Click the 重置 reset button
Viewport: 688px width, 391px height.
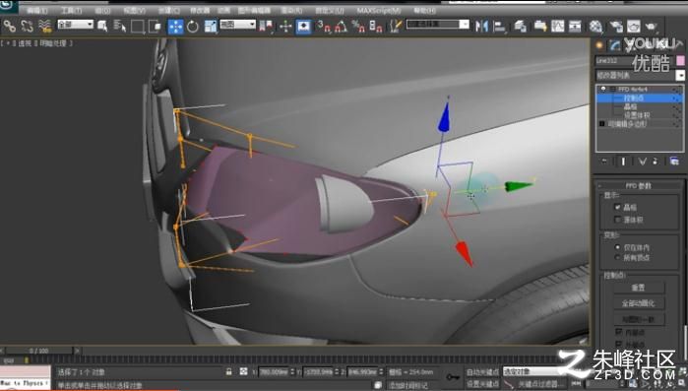click(x=639, y=288)
